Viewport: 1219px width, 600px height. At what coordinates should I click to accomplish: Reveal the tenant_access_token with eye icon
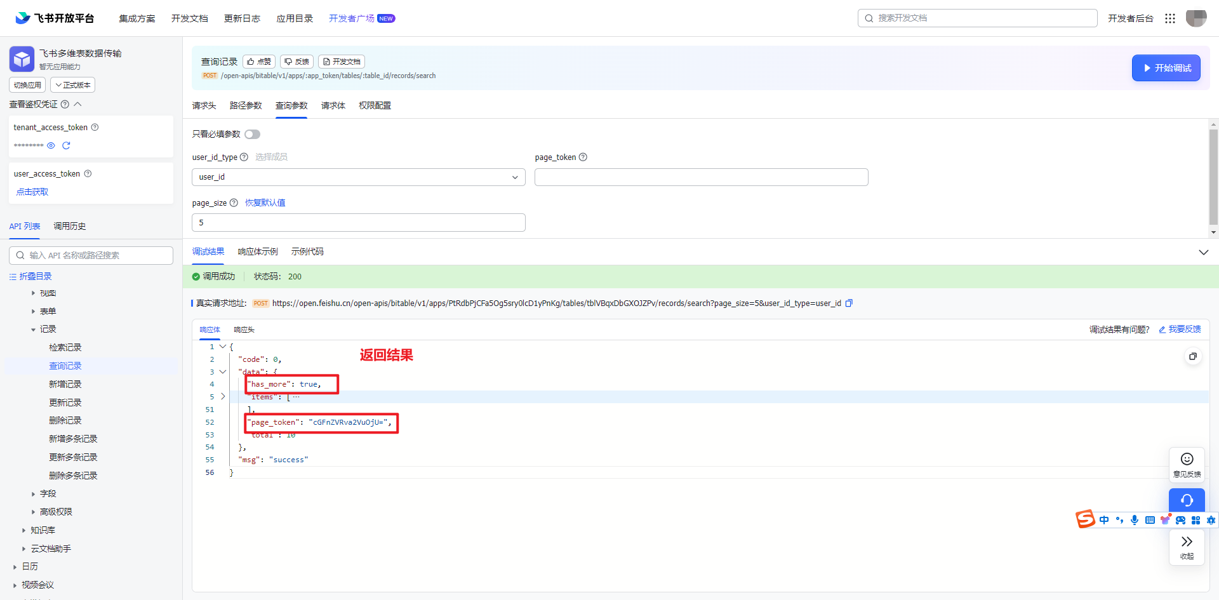pos(51,145)
